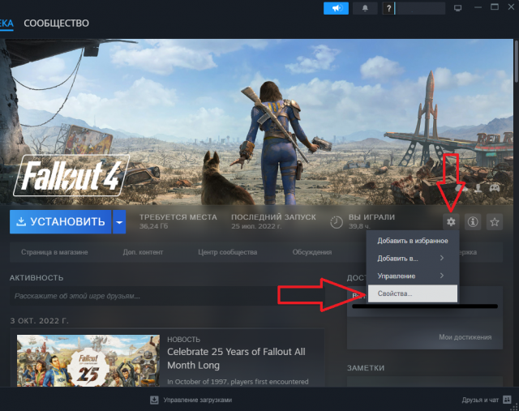Select Свойства... in the context menu
The height and width of the screenshot is (411, 519).
click(x=412, y=293)
